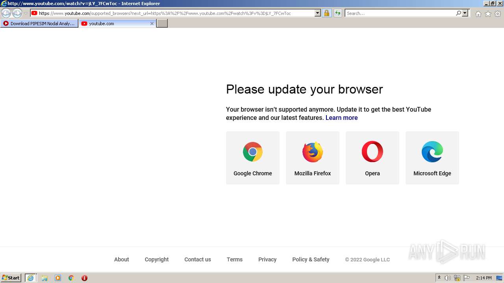Viewport: 504px width, 283px height.
Task: Open the Windows Start menu
Action: click(11, 278)
